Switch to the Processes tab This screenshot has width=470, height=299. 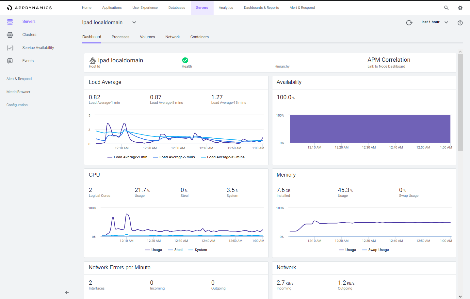click(x=121, y=37)
